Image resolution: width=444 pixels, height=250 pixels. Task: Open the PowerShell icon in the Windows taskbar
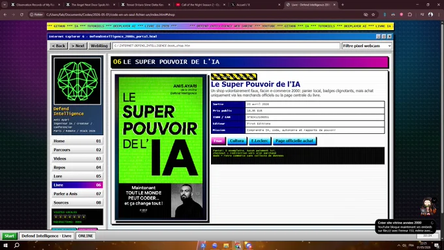point(203,245)
